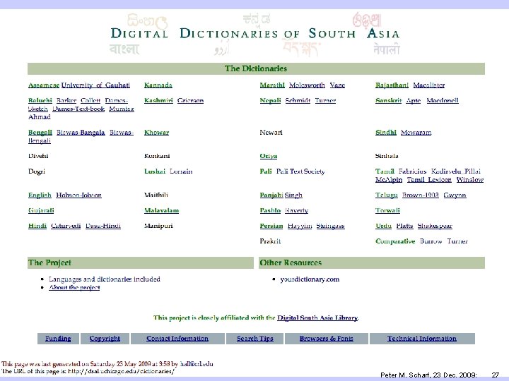Open the Kannada language link

coord(158,85)
